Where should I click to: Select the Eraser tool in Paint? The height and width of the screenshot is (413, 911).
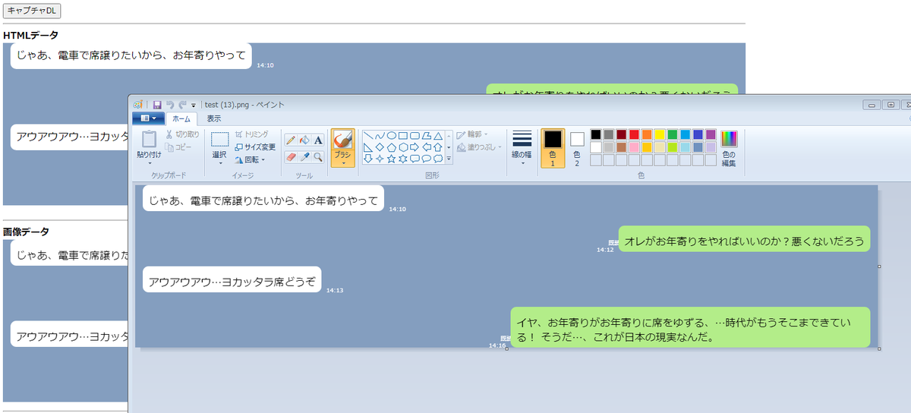pos(291,156)
